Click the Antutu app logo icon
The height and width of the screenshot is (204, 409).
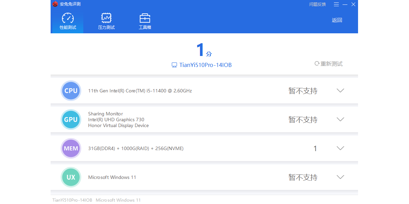55,4
